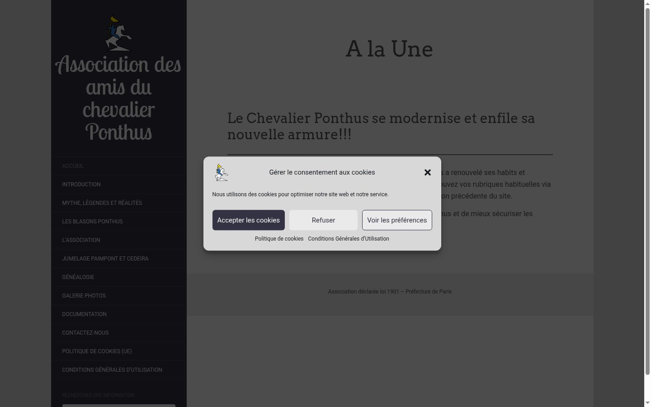This screenshot has width=651, height=407.
Task: Open the Politique de cookies link
Action: pos(279,239)
